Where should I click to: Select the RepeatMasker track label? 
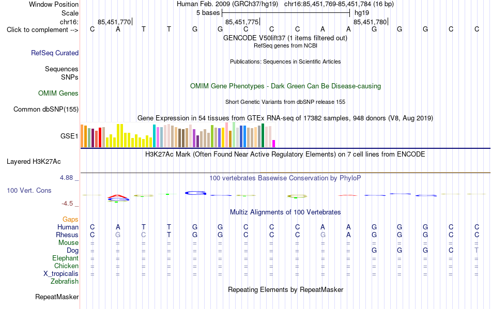57,297
